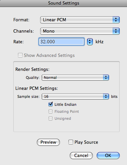Image resolution: width=127 pixels, height=165 pixels.
Task: Open the Channels dropdown showing Mono
Action: [x=80, y=31]
